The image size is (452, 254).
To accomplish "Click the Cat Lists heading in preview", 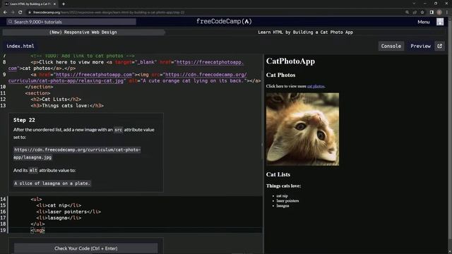I will pos(278,174).
